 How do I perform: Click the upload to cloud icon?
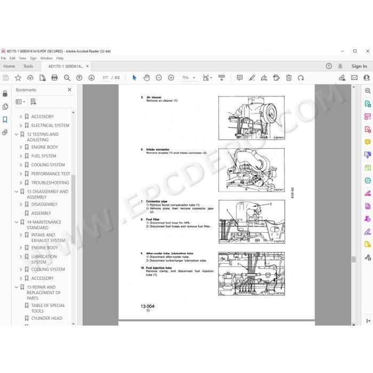coord(30,78)
